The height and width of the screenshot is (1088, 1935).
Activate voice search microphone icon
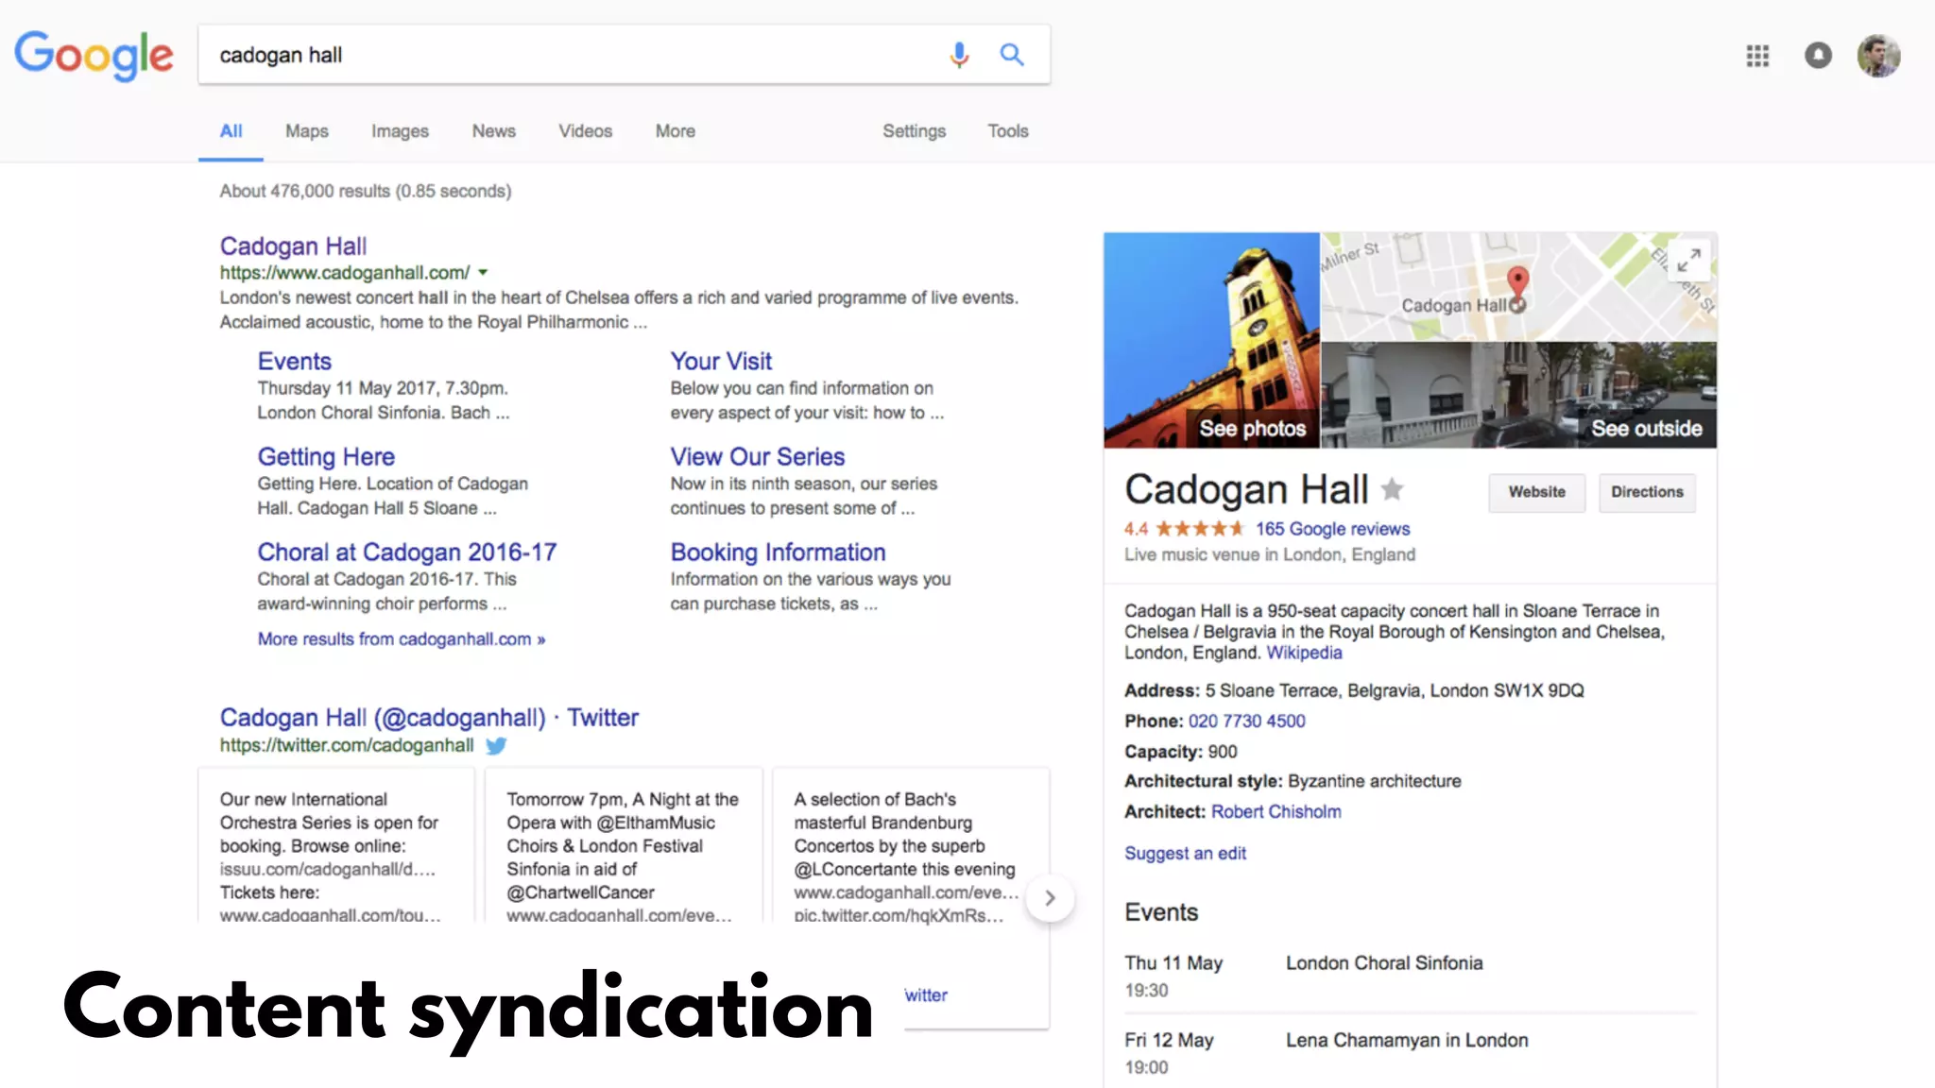click(x=959, y=55)
